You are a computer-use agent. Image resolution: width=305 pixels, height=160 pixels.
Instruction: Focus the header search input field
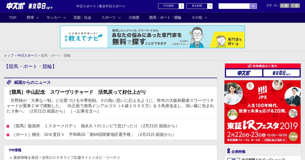pos(234,6)
